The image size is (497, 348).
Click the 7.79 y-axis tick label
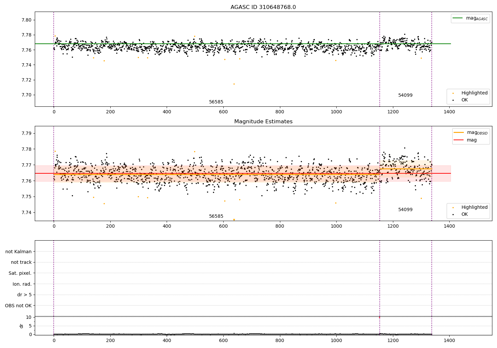(x=27, y=133)
